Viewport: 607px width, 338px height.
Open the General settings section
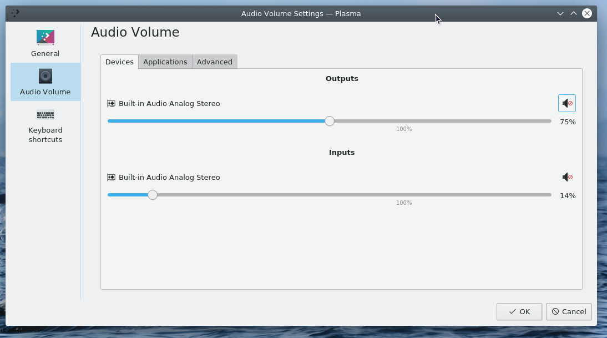point(45,44)
